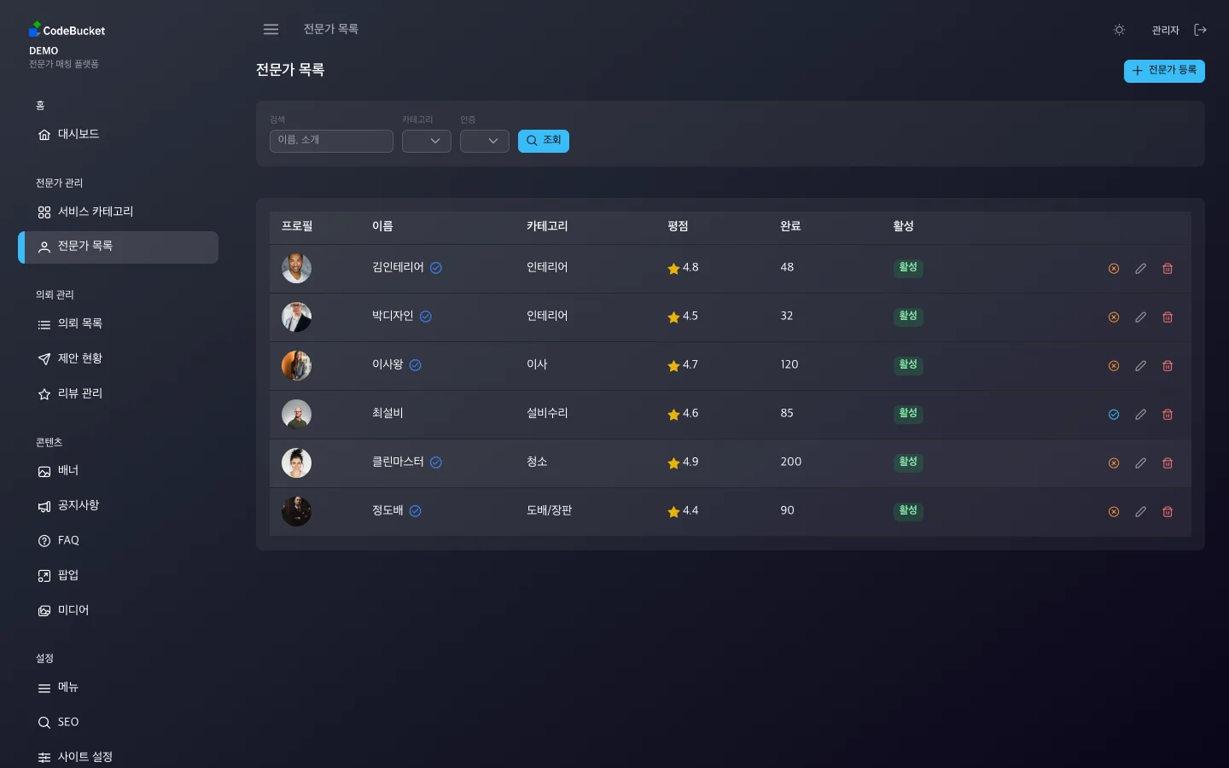This screenshot has width=1229, height=768.
Task: Delete 정도배 using the trash icon
Action: (x=1168, y=511)
